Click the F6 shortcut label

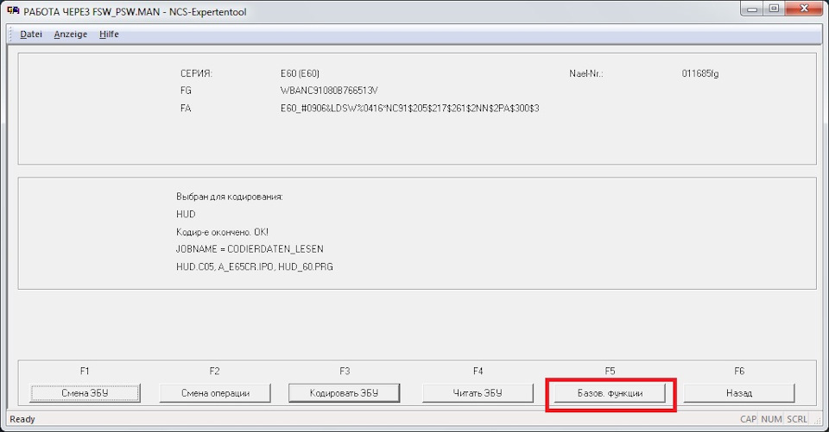(739, 372)
